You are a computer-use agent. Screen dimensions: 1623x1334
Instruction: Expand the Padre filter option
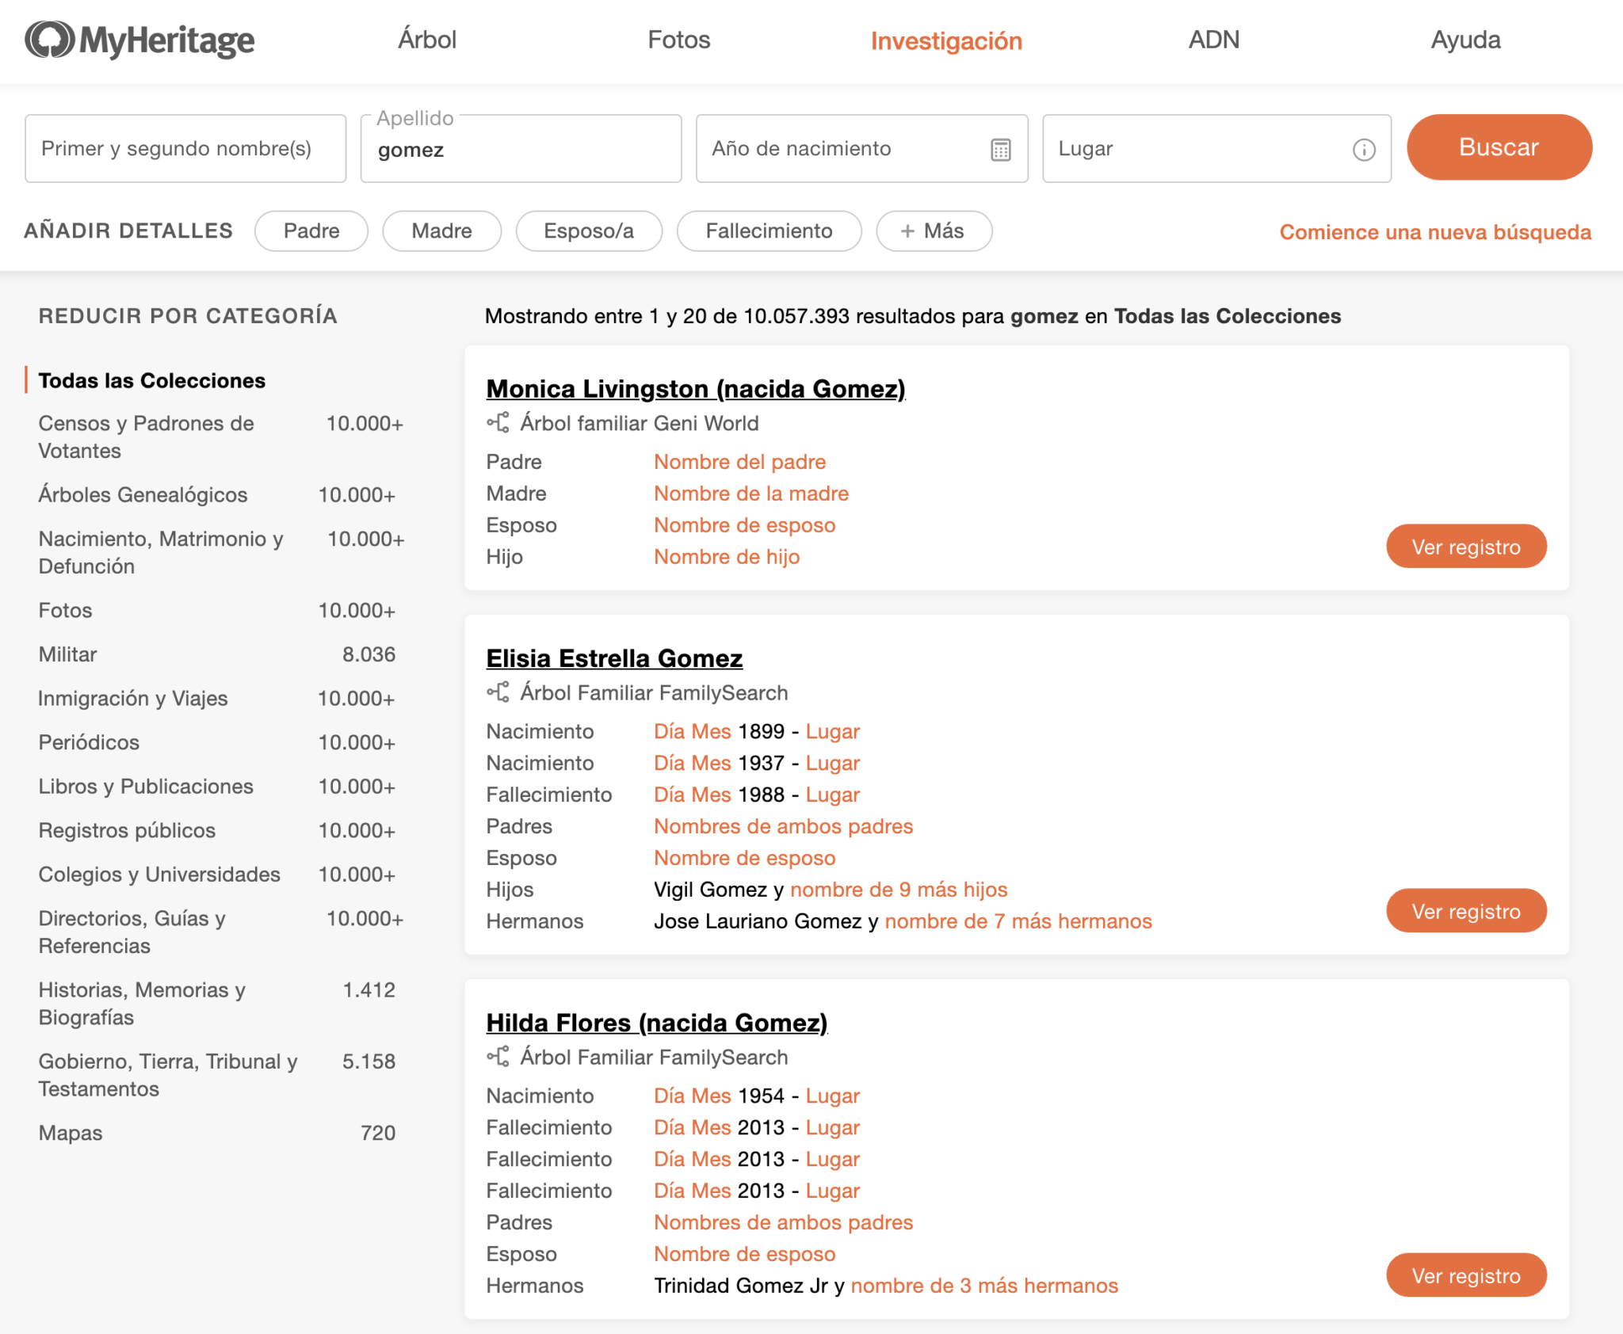310,231
